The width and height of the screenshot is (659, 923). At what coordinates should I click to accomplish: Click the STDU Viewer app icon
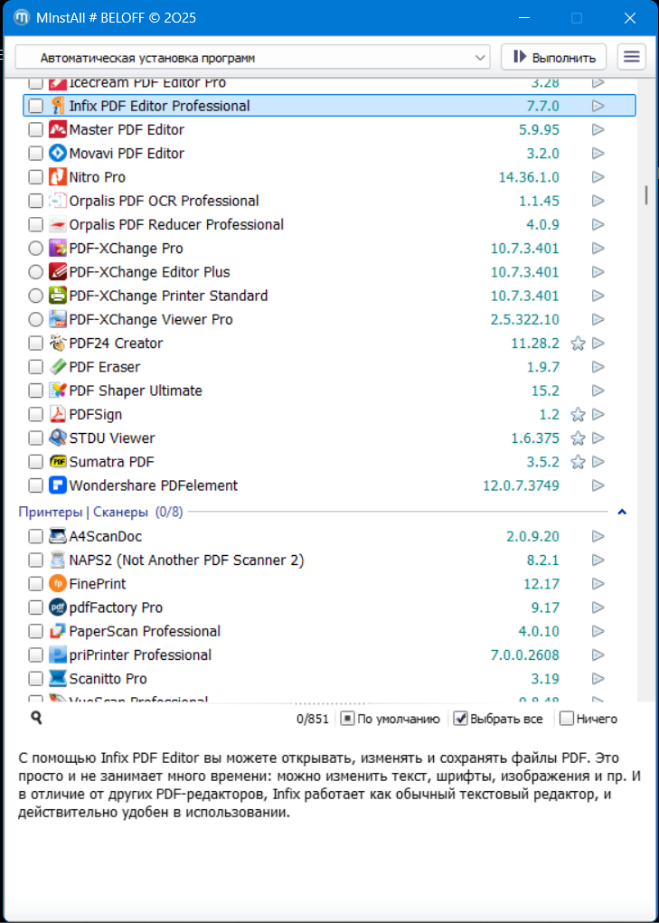58,438
